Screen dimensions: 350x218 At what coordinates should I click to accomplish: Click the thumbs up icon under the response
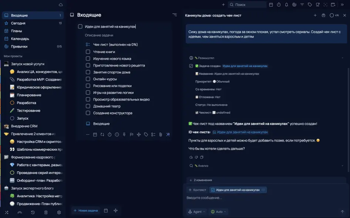point(191,157)
